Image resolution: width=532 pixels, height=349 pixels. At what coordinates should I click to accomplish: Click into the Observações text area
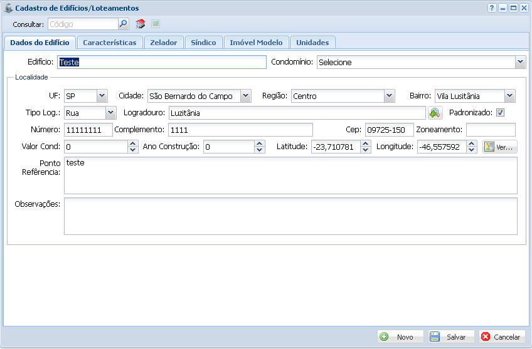point(290,216)
